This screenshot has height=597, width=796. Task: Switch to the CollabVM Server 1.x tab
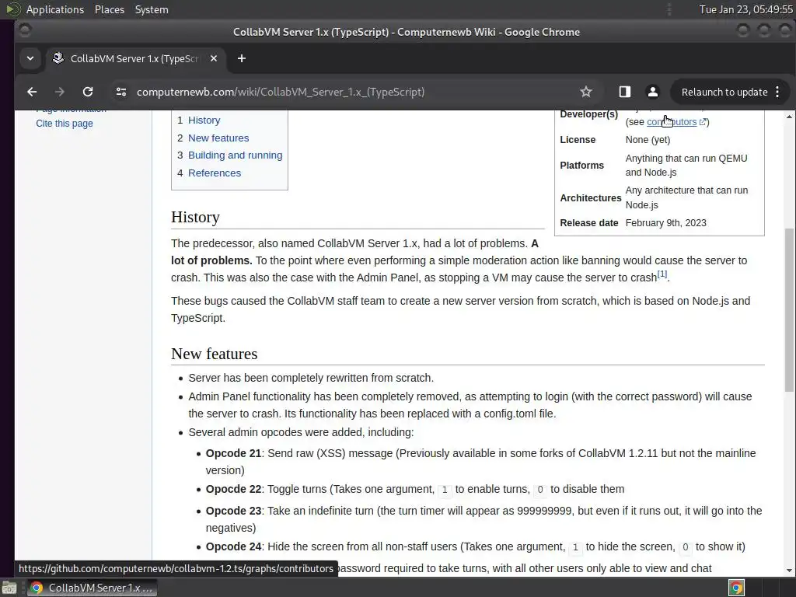(x=134, y=58)
